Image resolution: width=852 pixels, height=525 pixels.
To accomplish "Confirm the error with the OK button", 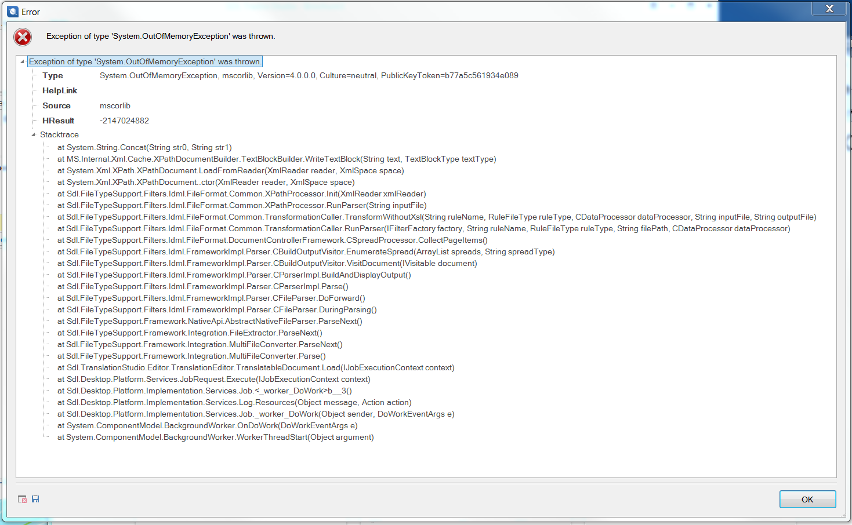I will (807, 500).
